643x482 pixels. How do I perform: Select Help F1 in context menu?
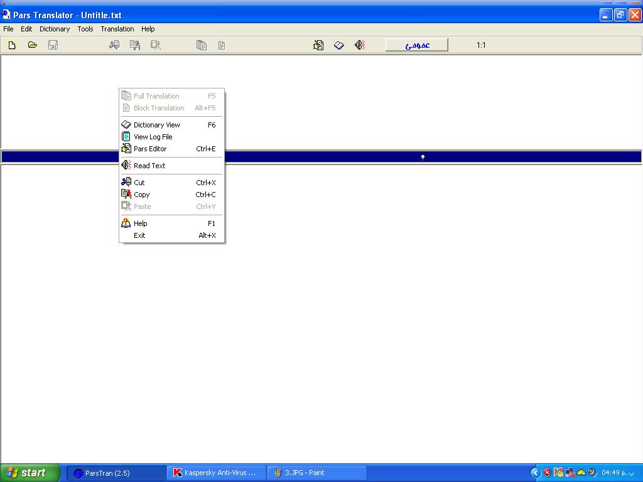171,223
